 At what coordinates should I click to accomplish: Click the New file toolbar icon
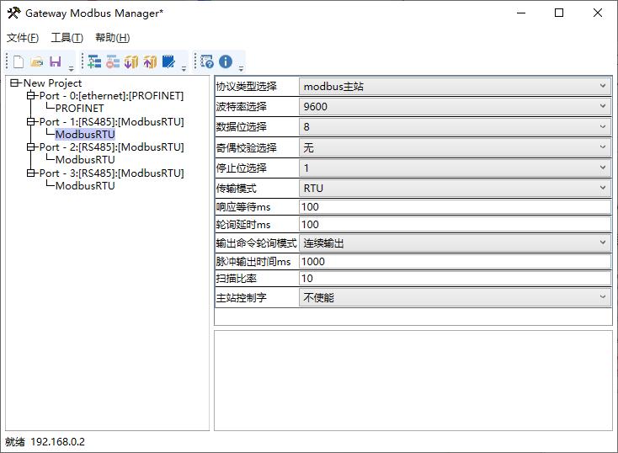coord(18,61)
